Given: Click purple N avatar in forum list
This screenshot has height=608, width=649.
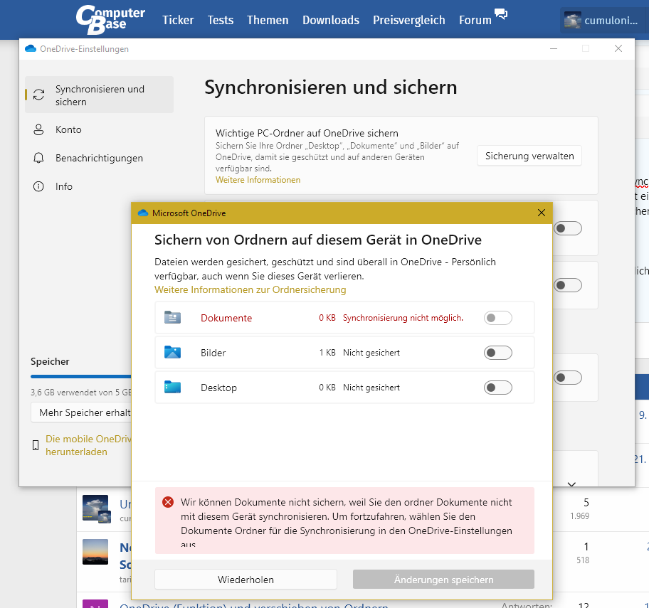Looking at the screenshot, I should click(x=95, y=604).
